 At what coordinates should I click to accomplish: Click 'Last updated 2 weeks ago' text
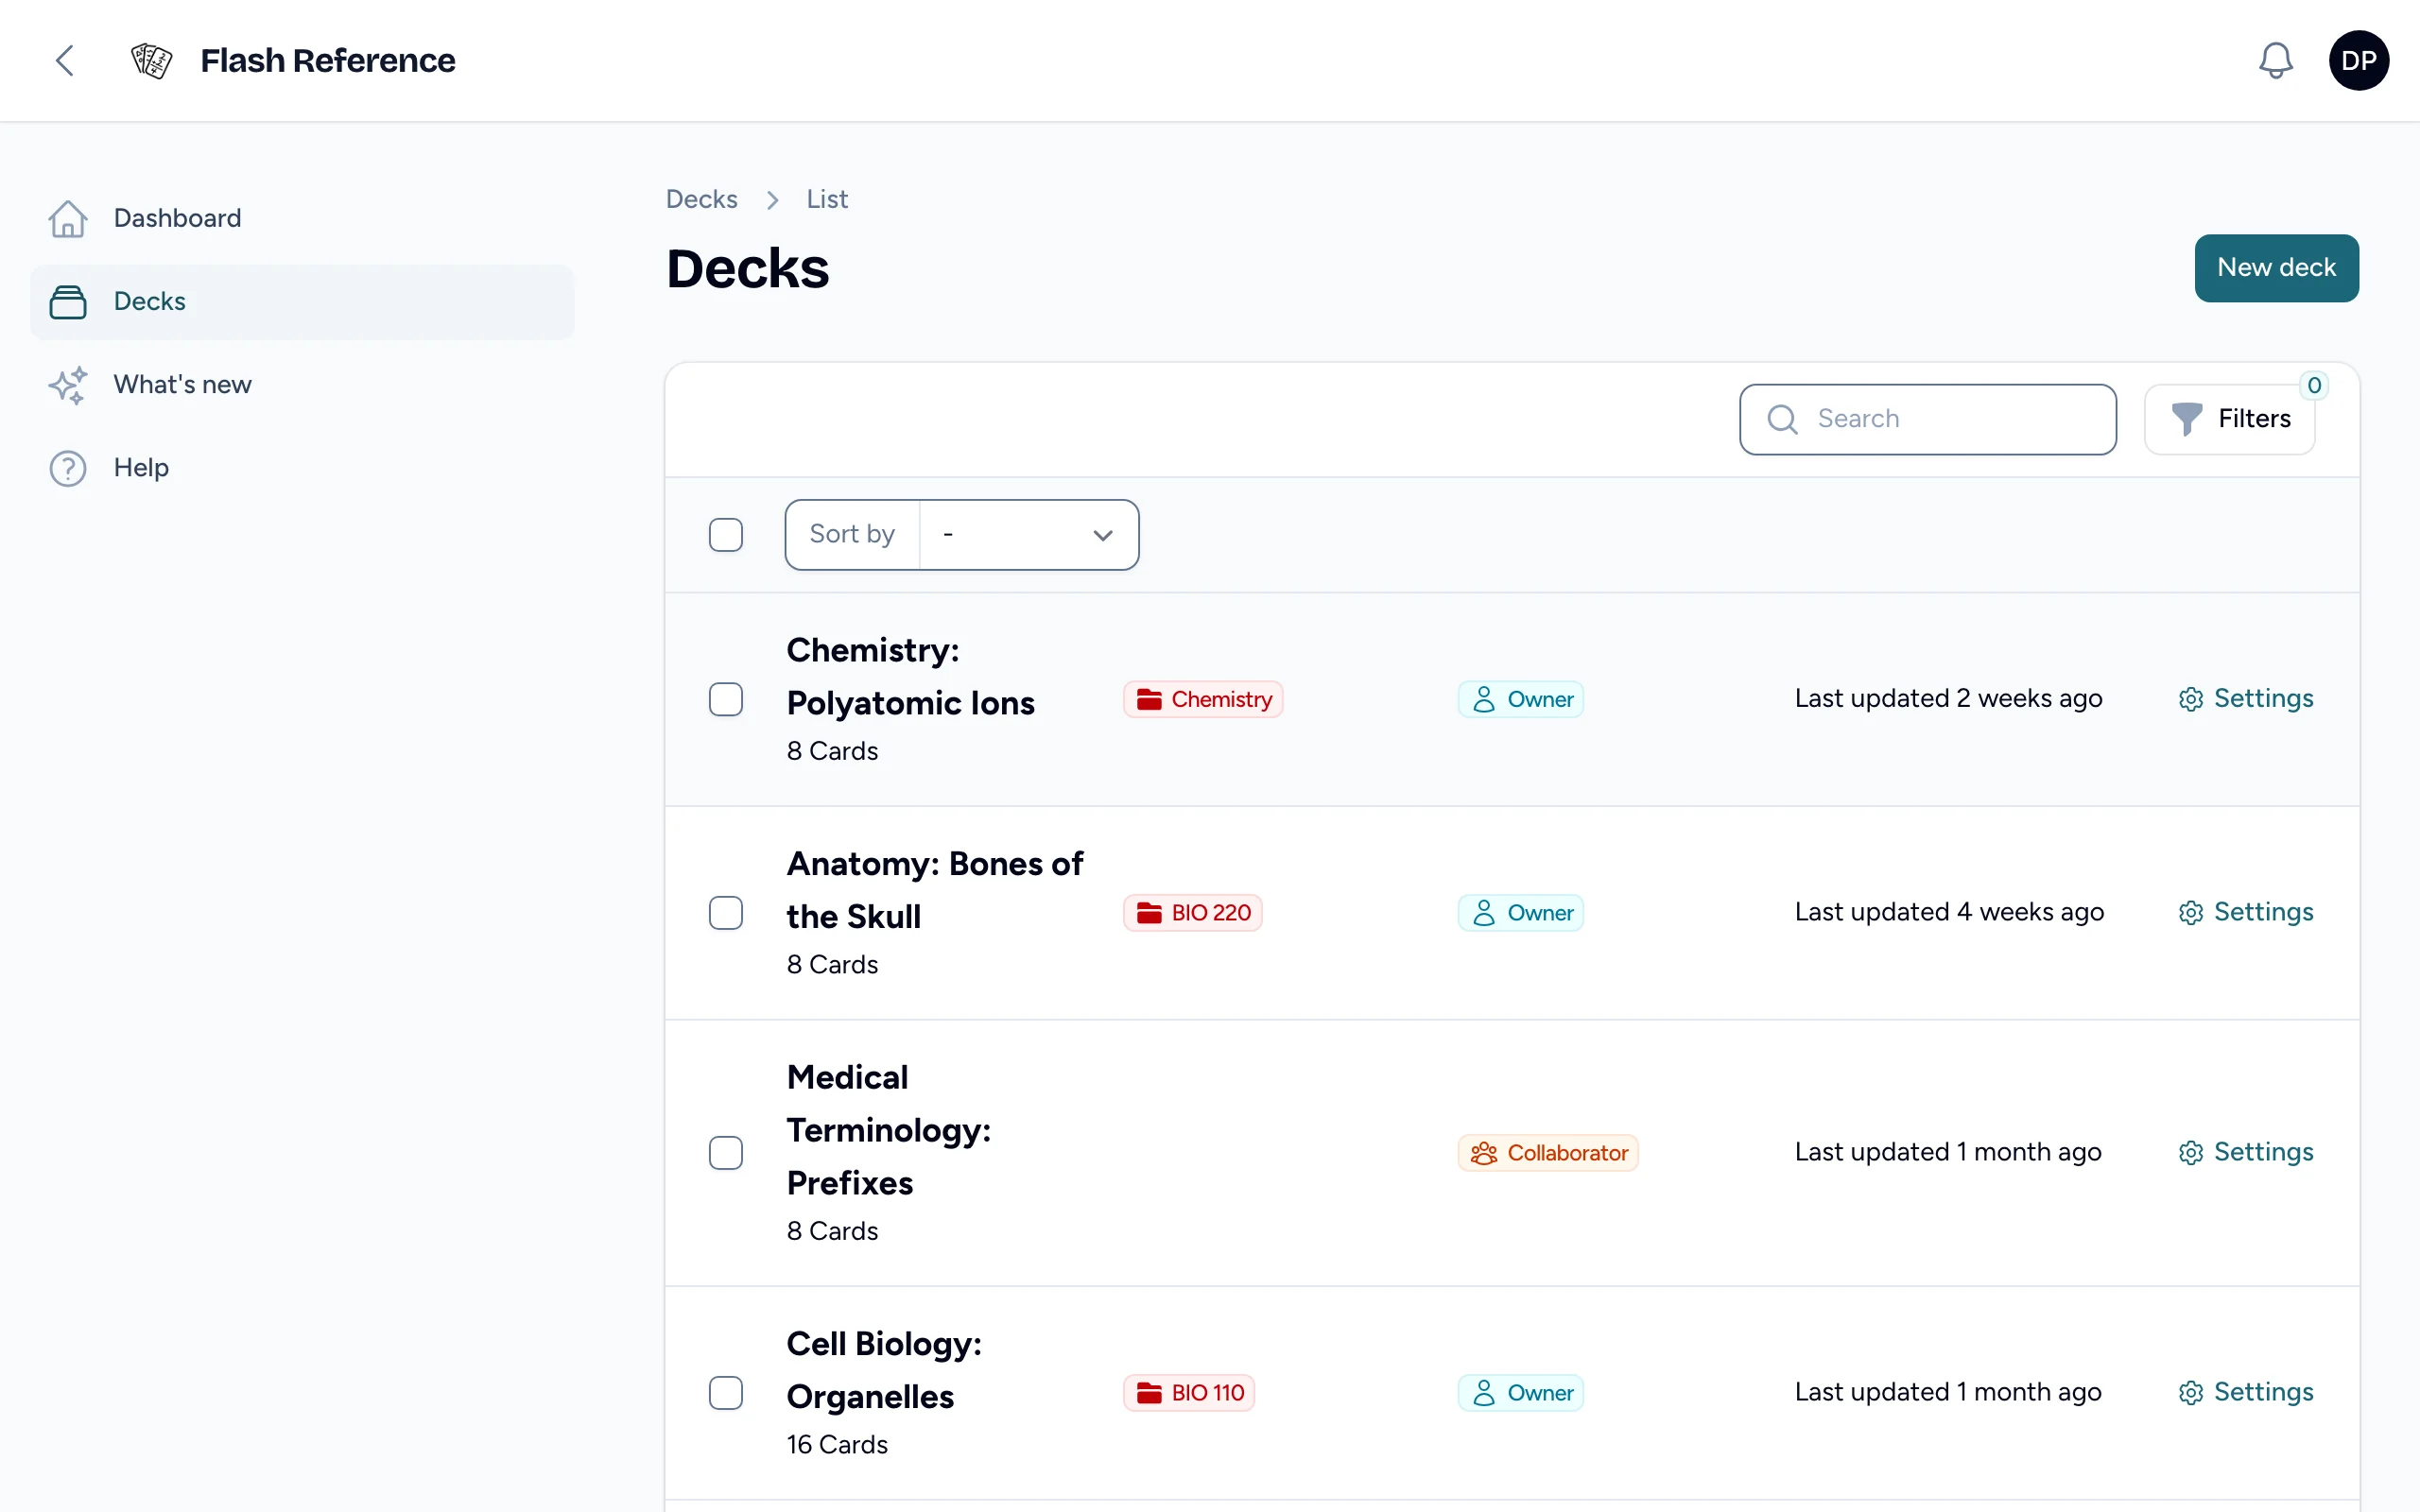1948,699
